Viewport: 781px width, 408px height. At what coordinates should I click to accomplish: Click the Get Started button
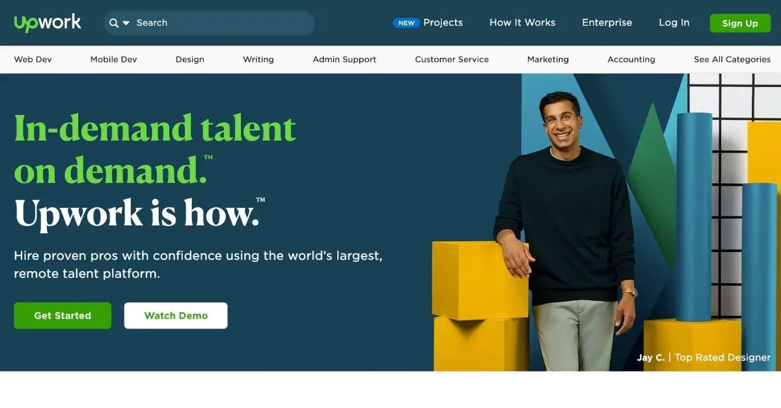coord(62,316)
